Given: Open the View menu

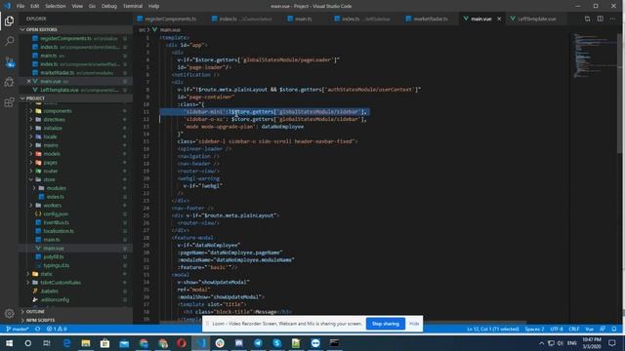Looking at the screenshot, I should point(77,6).
